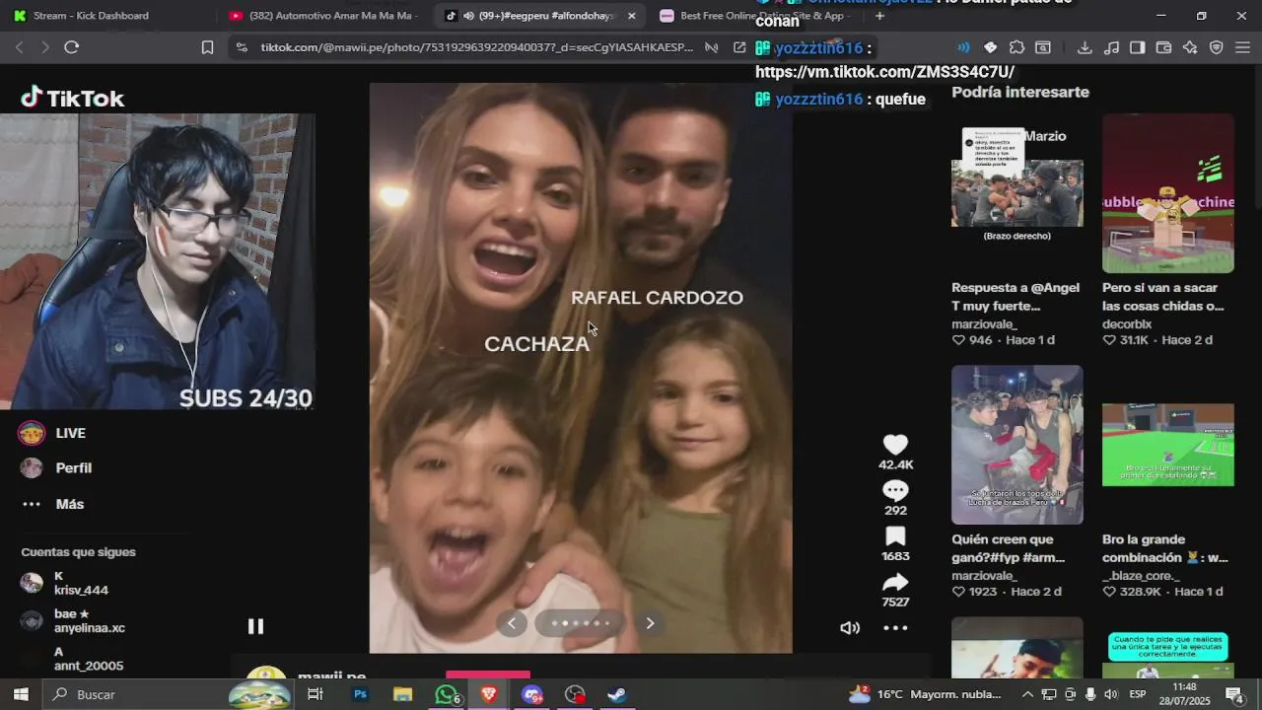
Task: Open the Brave rewards diamond icon
Action: (x=991, y=47)
